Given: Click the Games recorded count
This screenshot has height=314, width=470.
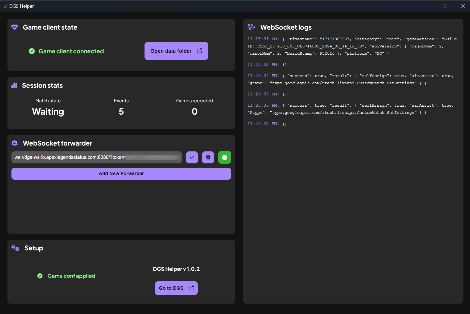Looking at the screenshot, I should click(195, 111).
